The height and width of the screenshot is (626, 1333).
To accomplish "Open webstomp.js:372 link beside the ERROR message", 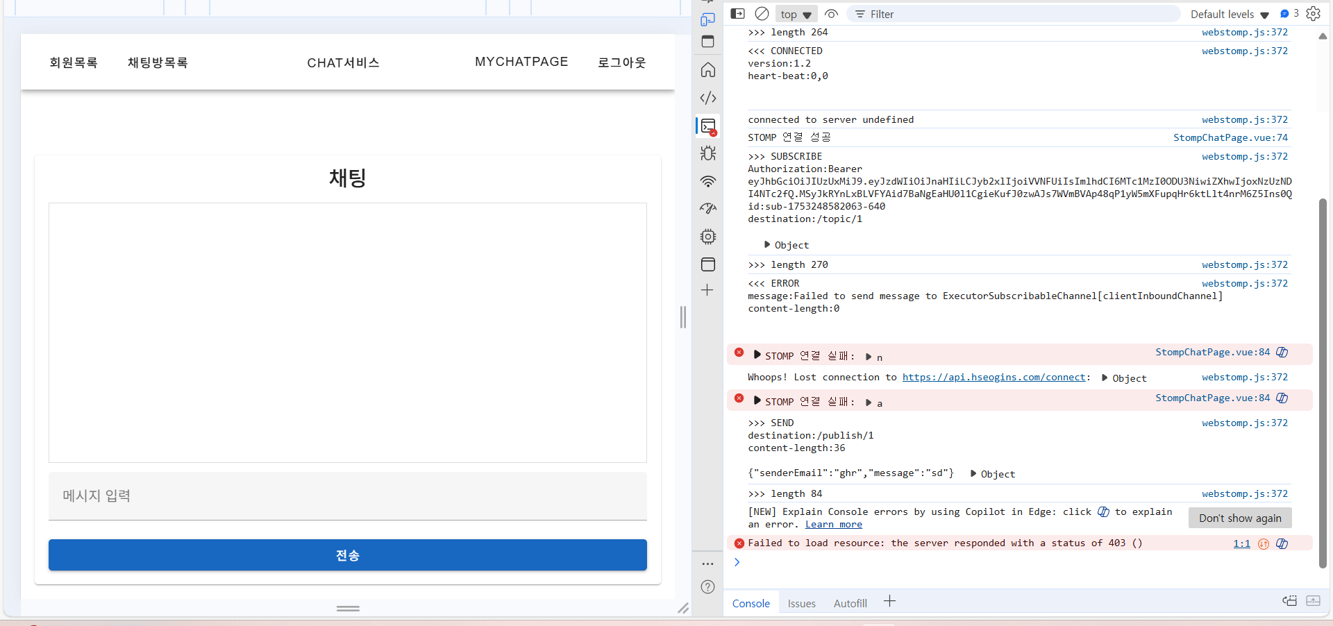I will tap(1245, 283).
